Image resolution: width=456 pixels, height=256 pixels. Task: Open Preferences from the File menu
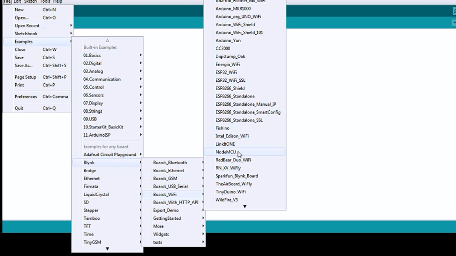pos(38,97)
